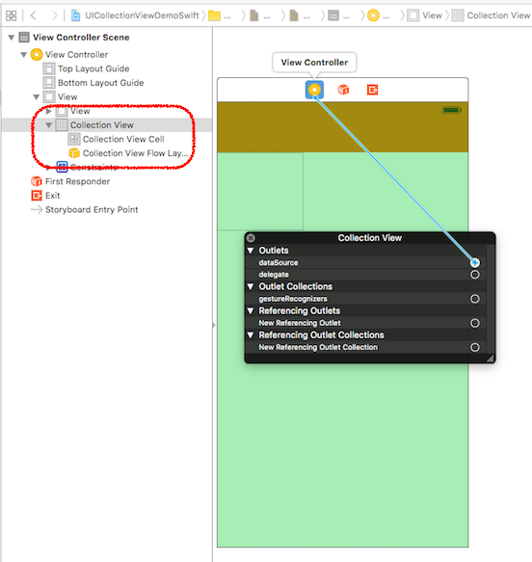
Task: Click the Exit icon in scene dock
Action: point(372,90)
